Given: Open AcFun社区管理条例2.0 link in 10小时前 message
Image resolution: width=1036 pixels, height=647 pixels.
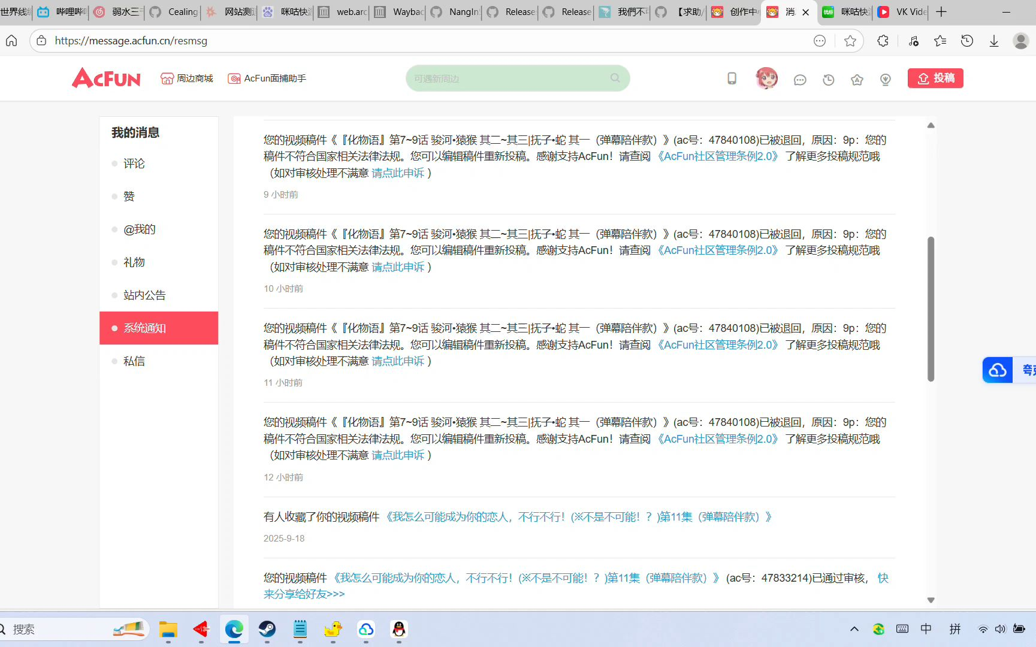Looking at the screenshot, I should click(x=718, y=250).
